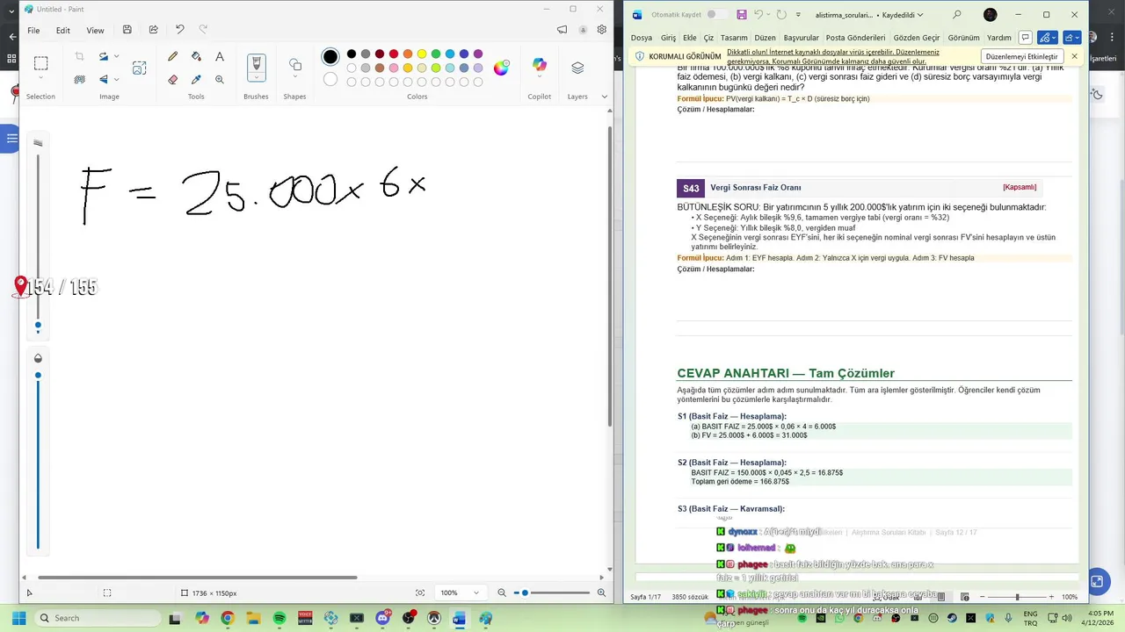1125x632 pixels.
Task: Open Paint settings gear icon
Action: pyautogui.click(x=602, y=30)
